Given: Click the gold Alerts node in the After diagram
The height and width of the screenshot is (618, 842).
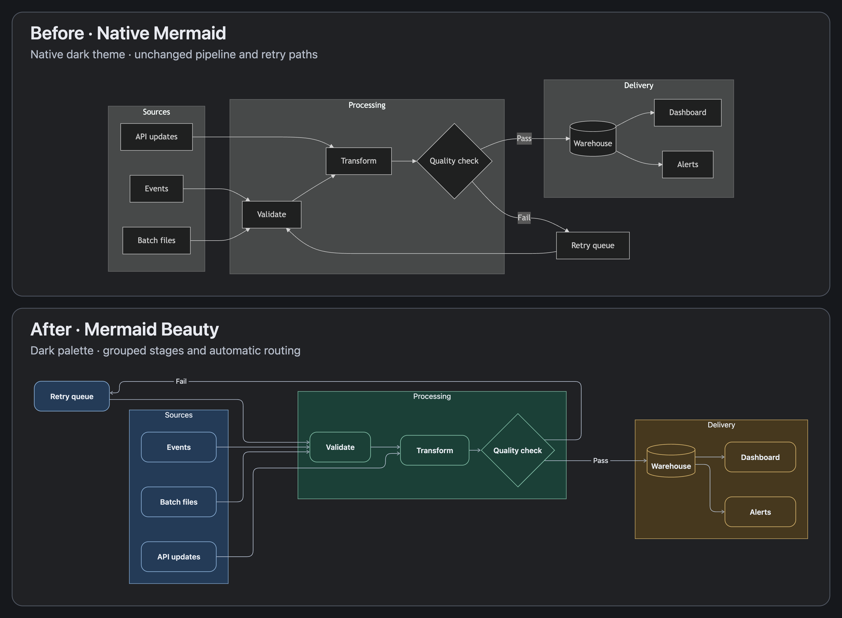Looking at the screenshot, I should (760, 512).
